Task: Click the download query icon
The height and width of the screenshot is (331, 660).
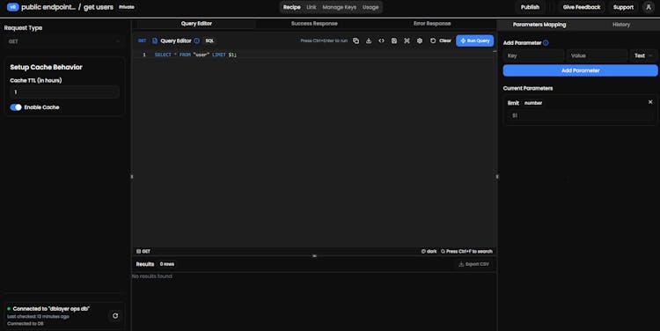Action: tap(369, 40)
